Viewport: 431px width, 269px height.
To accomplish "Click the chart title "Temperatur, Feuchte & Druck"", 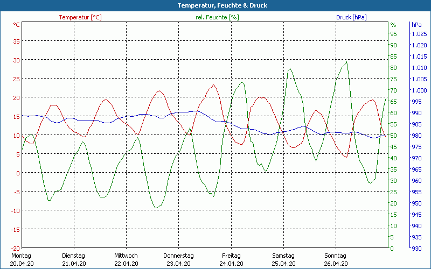I will coord(215,5).
